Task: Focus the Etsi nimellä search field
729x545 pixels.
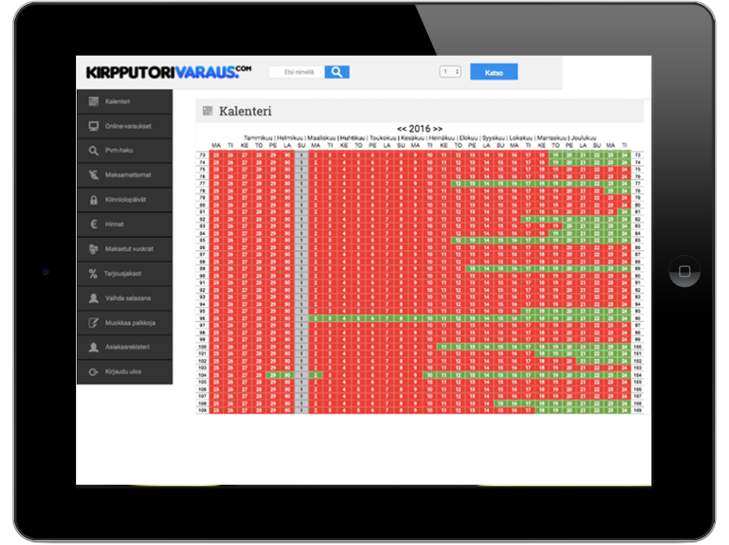Action: point(296,72)
